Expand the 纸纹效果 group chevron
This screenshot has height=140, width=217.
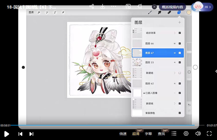click(x=175, y=33)
